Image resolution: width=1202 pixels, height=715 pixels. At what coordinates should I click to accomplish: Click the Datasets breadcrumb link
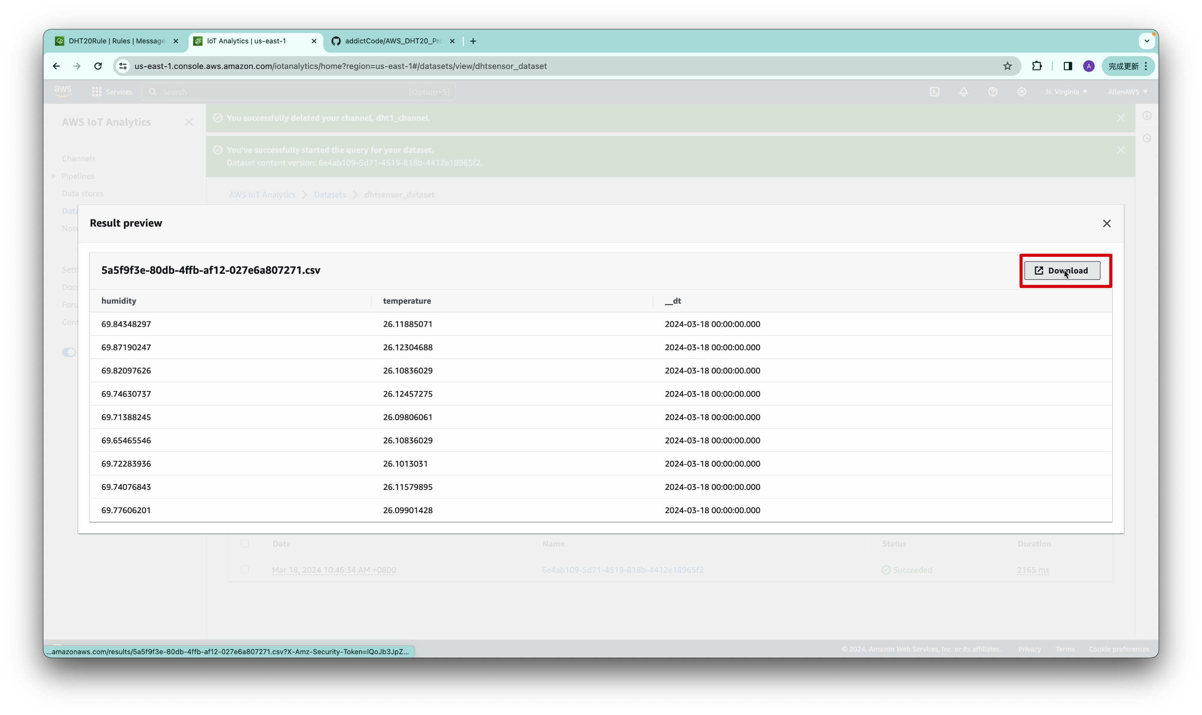pos(330,195)
